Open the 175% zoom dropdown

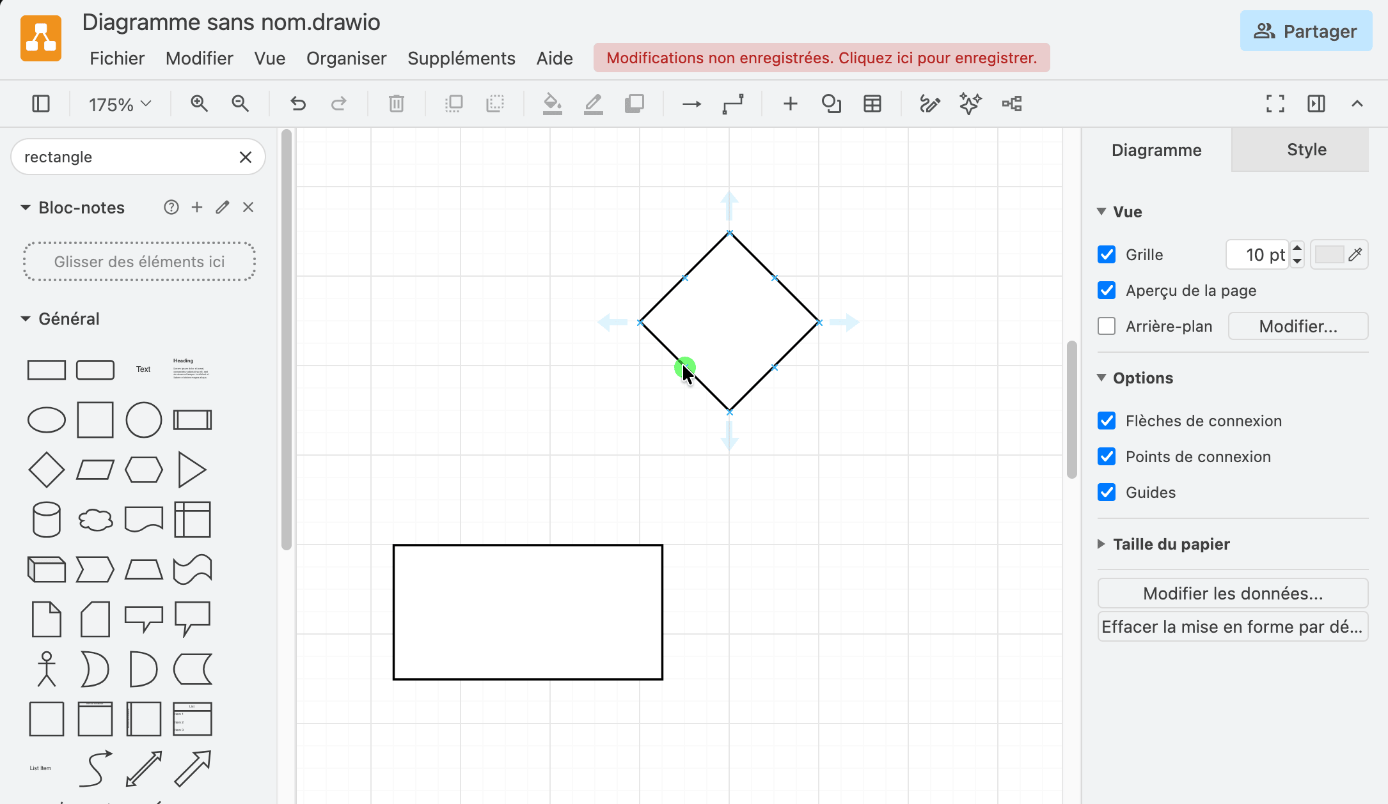pos(120,104)
